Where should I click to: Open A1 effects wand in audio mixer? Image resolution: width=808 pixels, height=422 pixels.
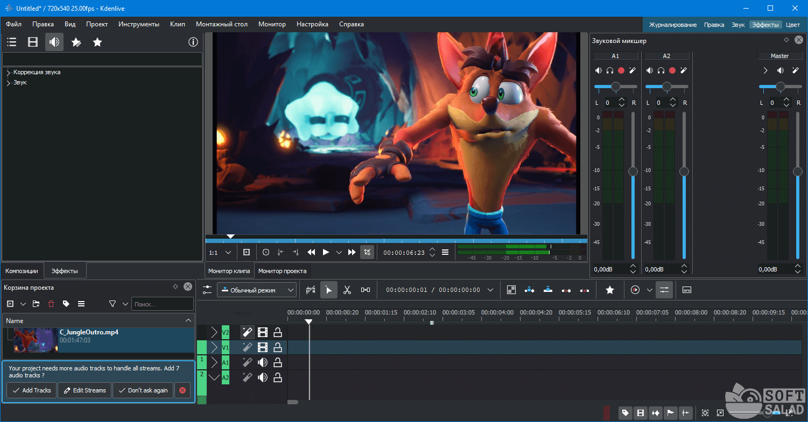[x=633, y=70]
